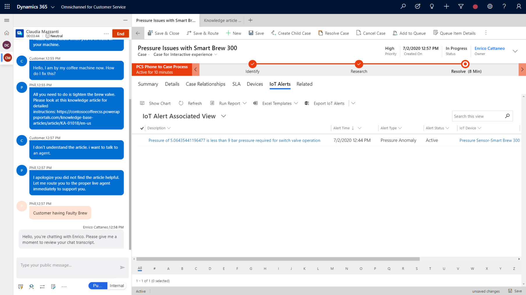This screenshot has width=526, height=295.
Task: Click the Refresh icon above the IoT alerts grid
Action: point(181,103)
